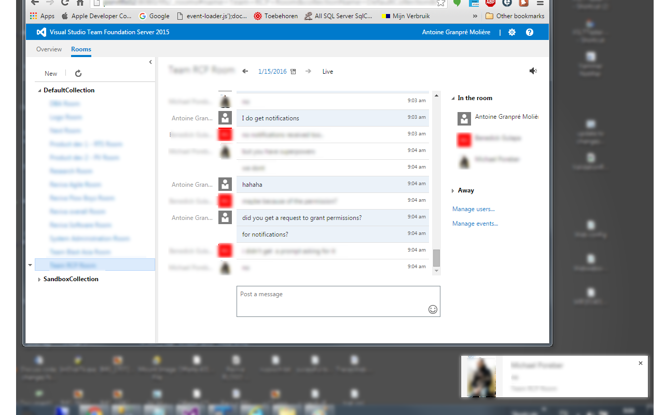The width and height of the screenshot is (664, 415).
Task: Expand the SandboxCollection tree node
Action: click(40, 279)
